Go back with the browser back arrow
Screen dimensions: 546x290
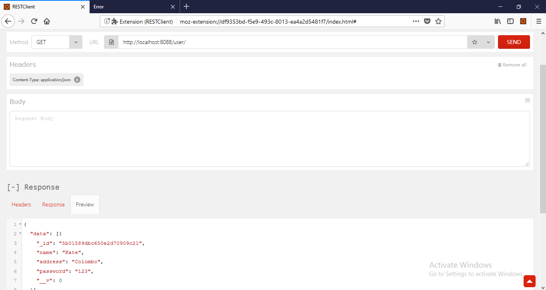tap(8, 21)
